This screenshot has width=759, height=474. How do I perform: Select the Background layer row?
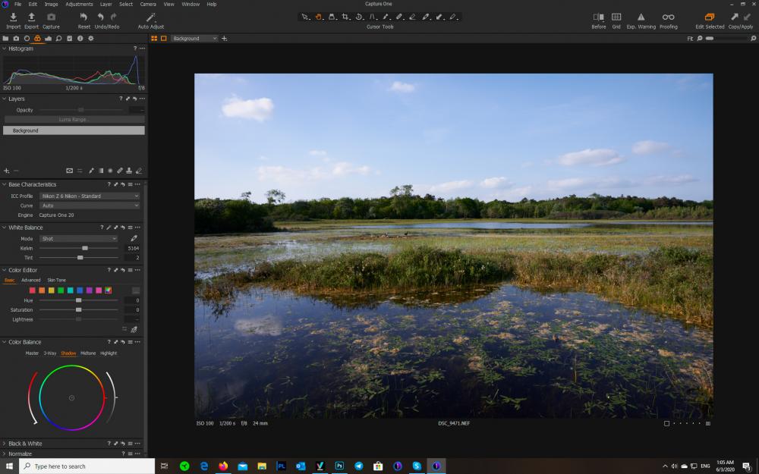point(74,130)
